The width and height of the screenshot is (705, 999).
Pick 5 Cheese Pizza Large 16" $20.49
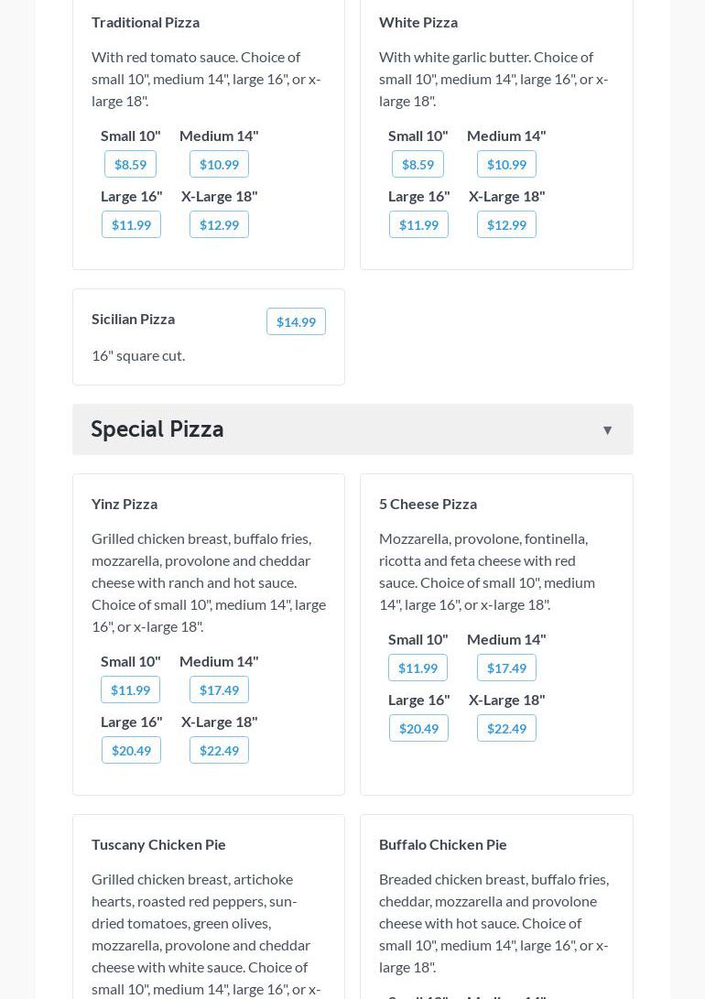click(x=418, y=729)
